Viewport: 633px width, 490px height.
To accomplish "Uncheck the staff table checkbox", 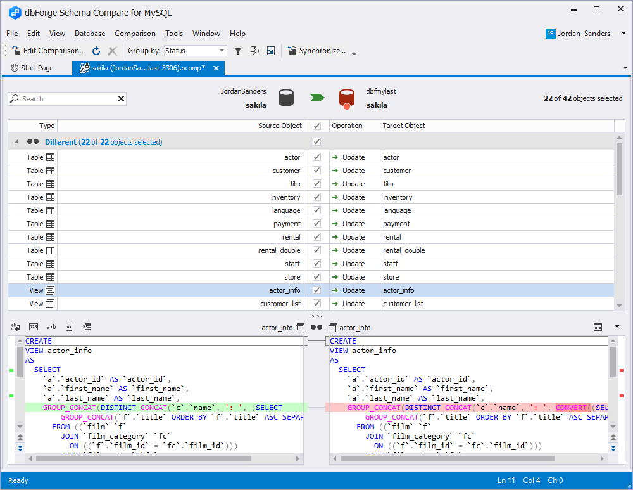I will coord(317,264).
